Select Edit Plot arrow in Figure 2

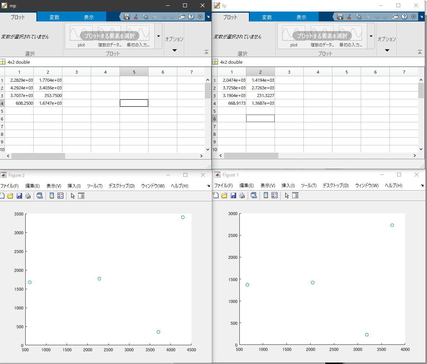tap(73, 196)
